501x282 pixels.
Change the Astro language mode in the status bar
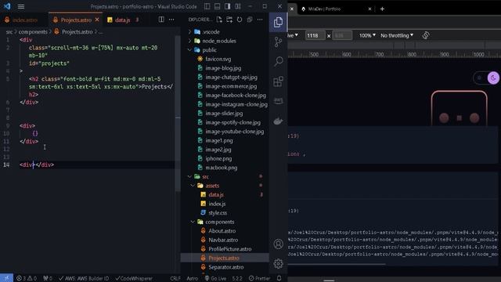(192, 279)
